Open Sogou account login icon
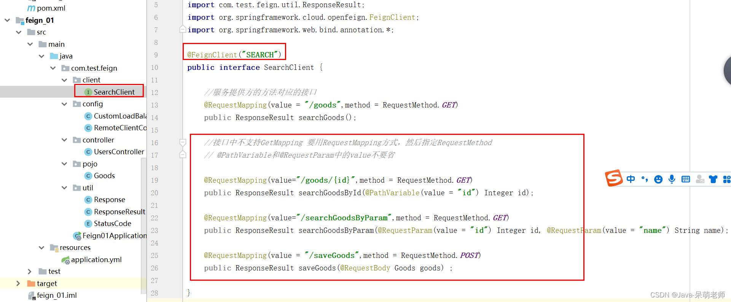This screenshot has width=731, height=302. click(700, 179)
